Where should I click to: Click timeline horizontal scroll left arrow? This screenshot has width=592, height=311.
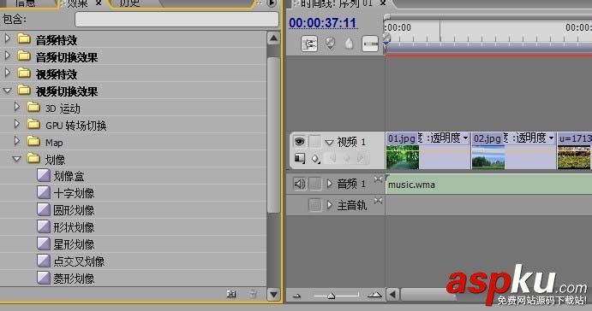(392, 294)
